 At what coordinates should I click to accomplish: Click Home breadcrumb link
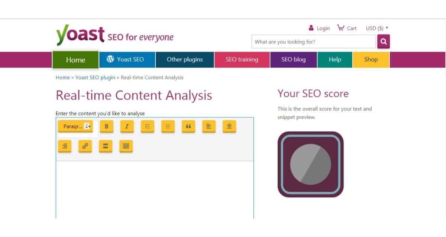pos(62,78)
